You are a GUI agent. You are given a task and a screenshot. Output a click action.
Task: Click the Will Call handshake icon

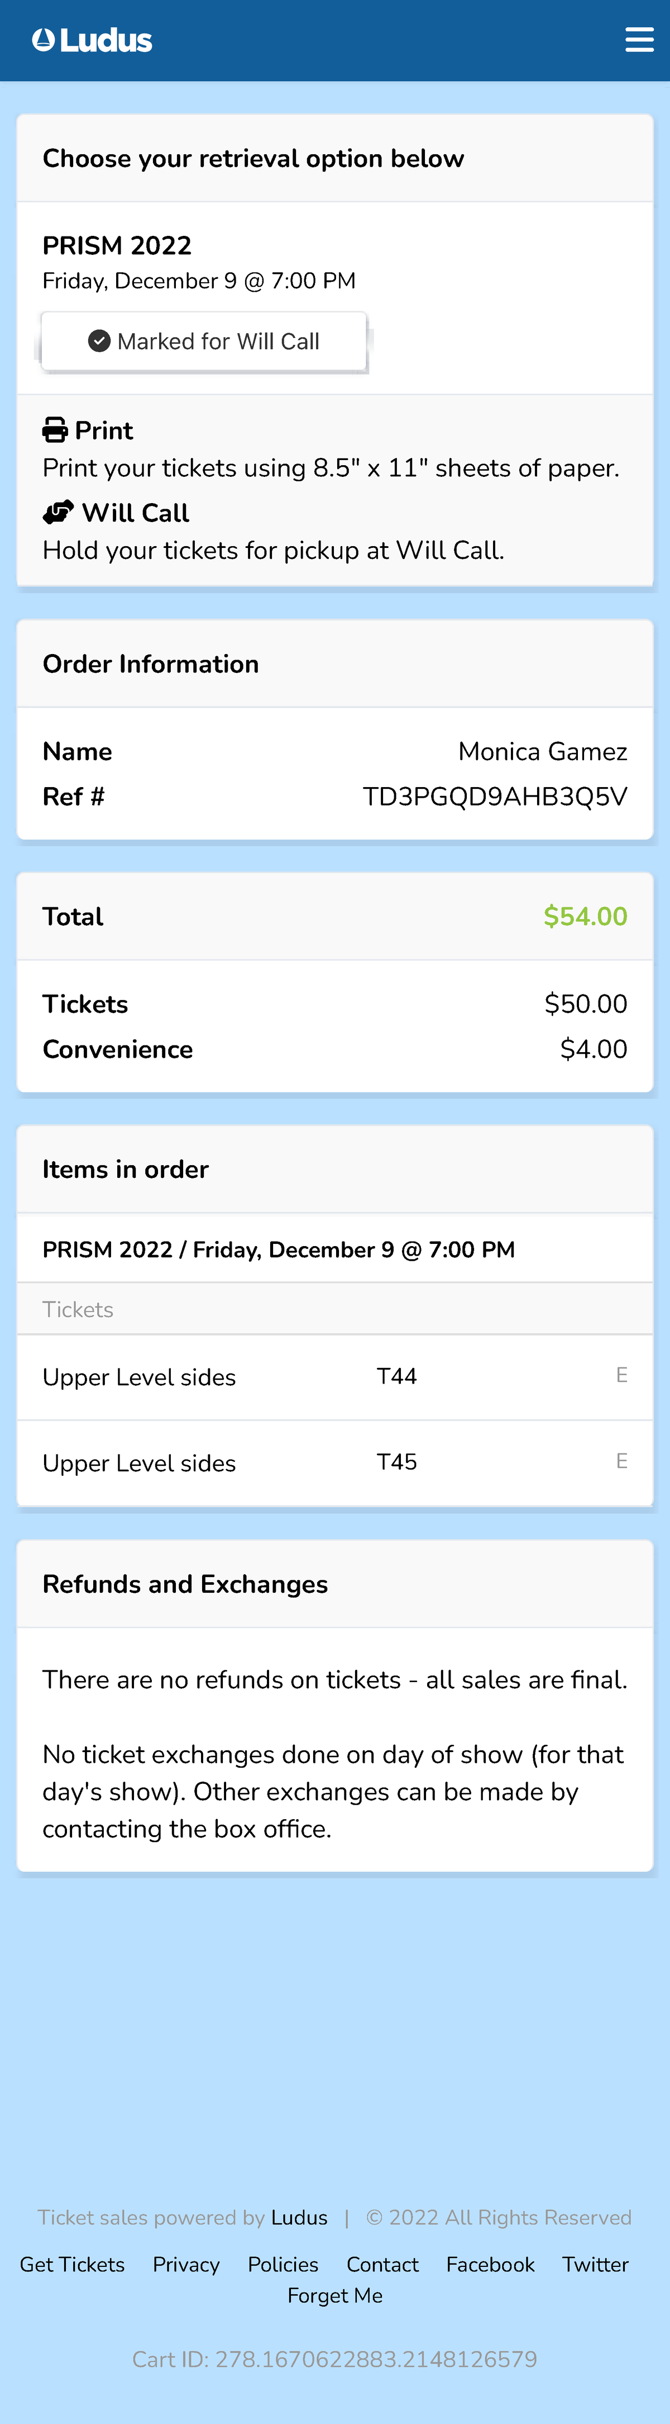point(58,512)
